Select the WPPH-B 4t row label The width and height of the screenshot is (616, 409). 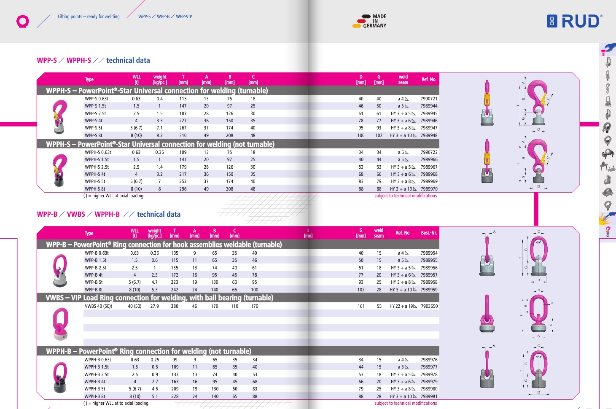[95, 382]
